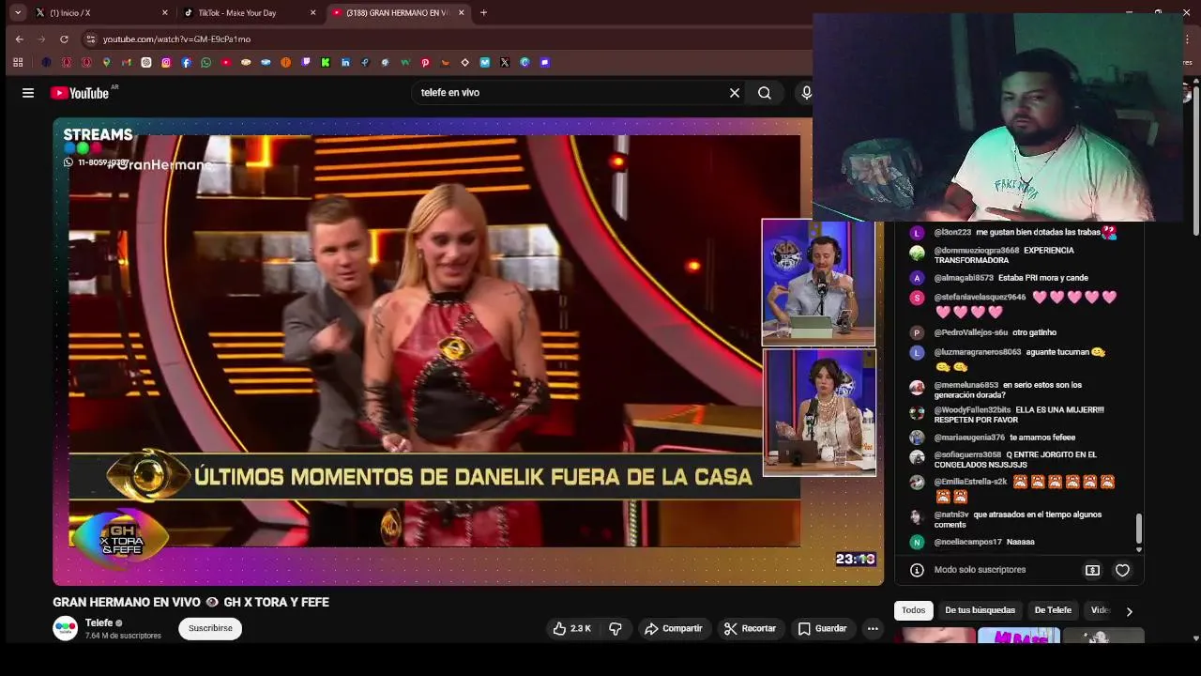The height and width of the screenshot is (676, 1201).
Task: Show more filter chips with right chevron
Action: click(1129, 611)
